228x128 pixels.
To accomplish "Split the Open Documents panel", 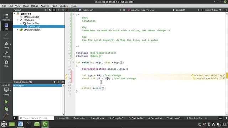I will [x=58, y=82].
